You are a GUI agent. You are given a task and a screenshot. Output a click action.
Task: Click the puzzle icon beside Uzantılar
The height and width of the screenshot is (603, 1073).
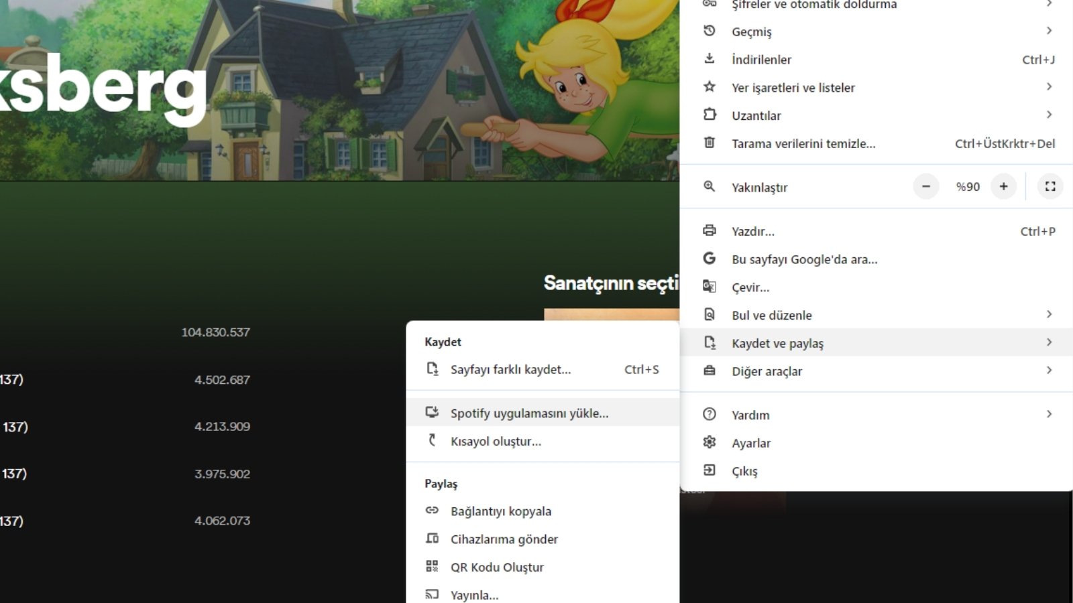point(709,115)
